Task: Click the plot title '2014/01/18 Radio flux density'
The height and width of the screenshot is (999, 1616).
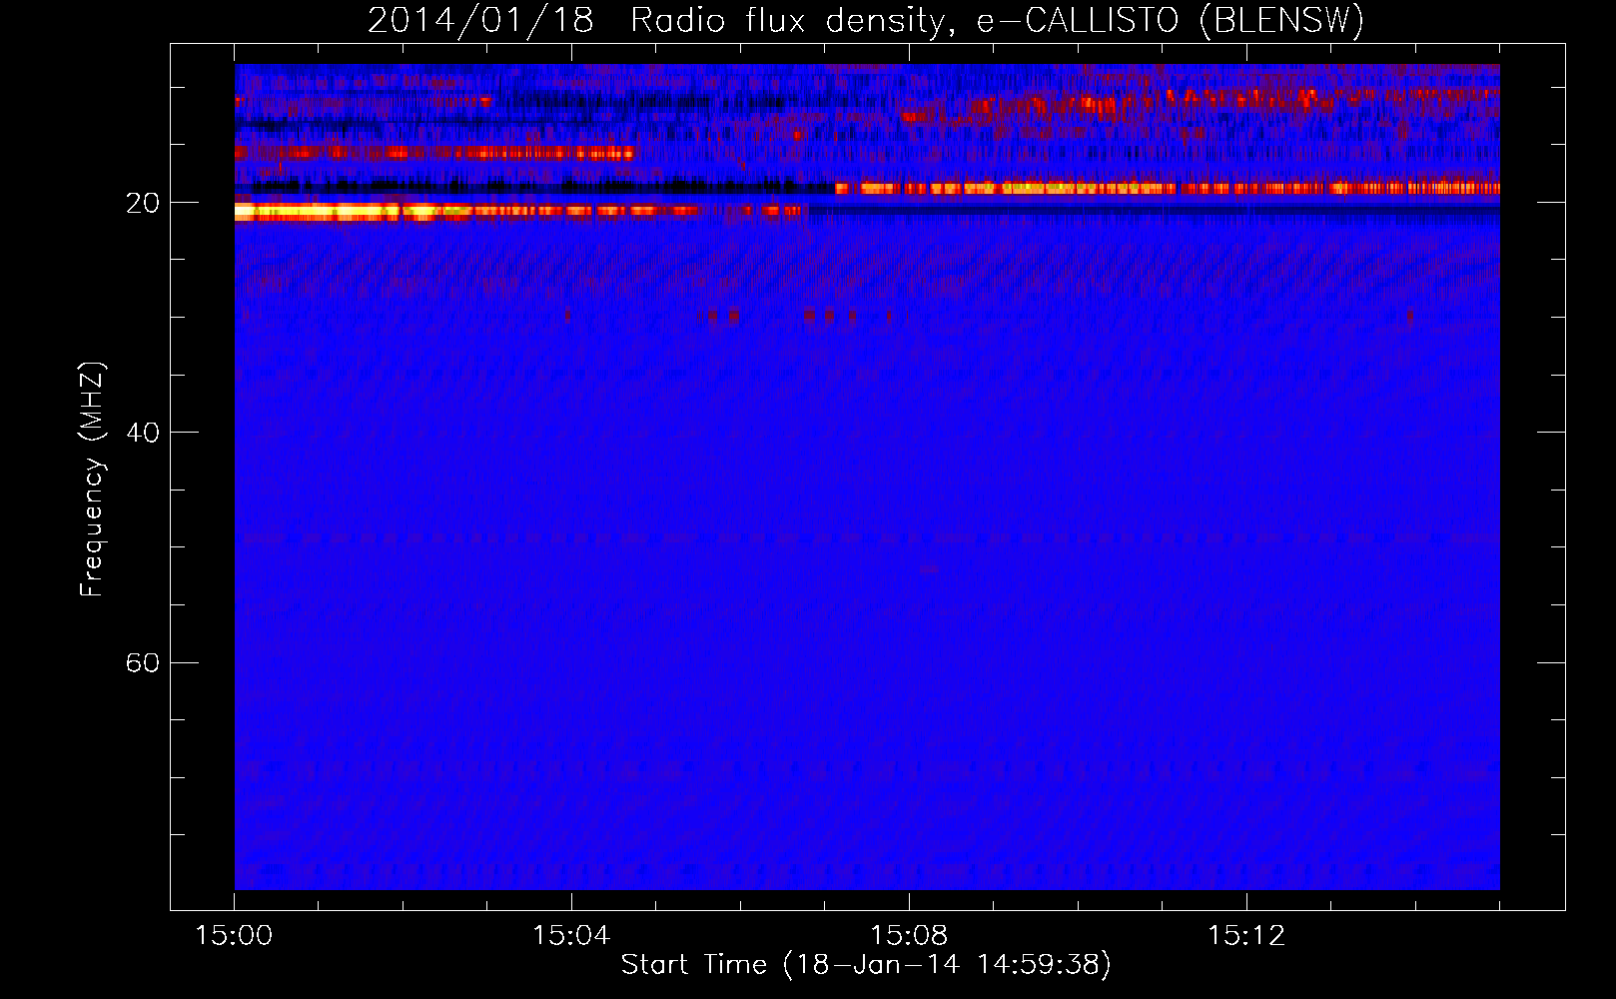Action: pyautogui.click(x=866, y=20)
